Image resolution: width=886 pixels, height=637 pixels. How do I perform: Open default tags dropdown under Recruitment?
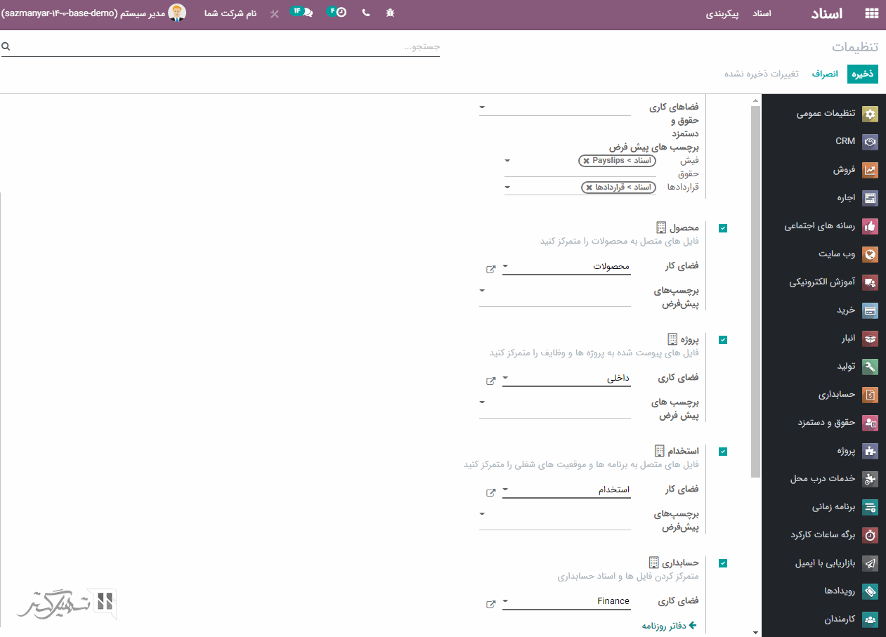(x=482, y=513)
